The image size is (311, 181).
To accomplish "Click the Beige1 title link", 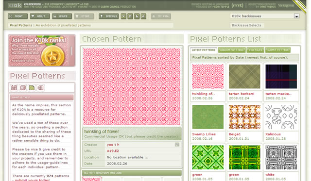I will pos(235,134).
